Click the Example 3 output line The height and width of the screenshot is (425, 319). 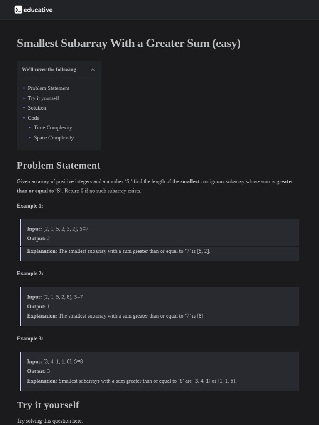(39, 371)
